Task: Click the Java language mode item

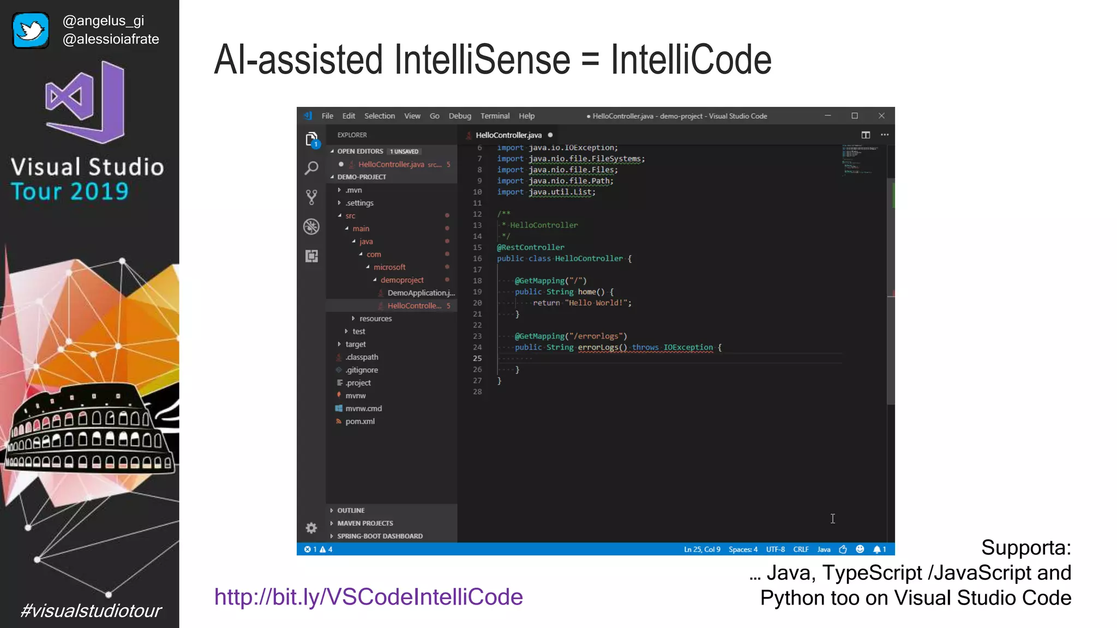Action: (824, 549)
